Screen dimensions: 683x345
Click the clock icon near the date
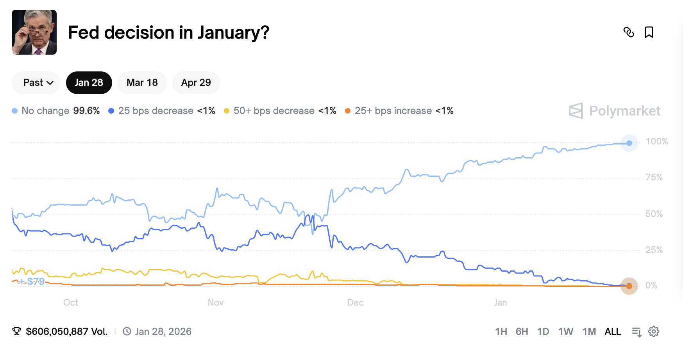[x=127, y=331]
